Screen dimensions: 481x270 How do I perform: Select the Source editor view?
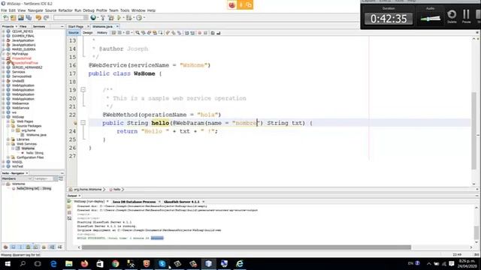point(74,33)
